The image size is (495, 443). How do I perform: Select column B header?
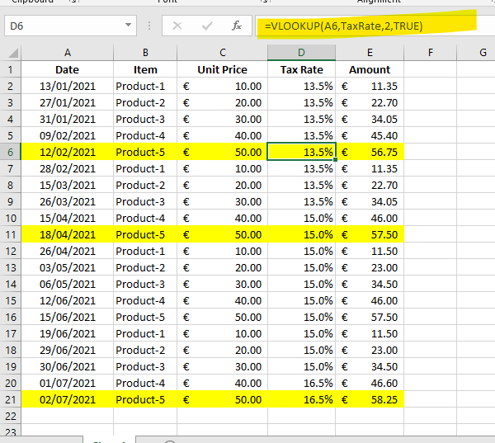point(145,53)
